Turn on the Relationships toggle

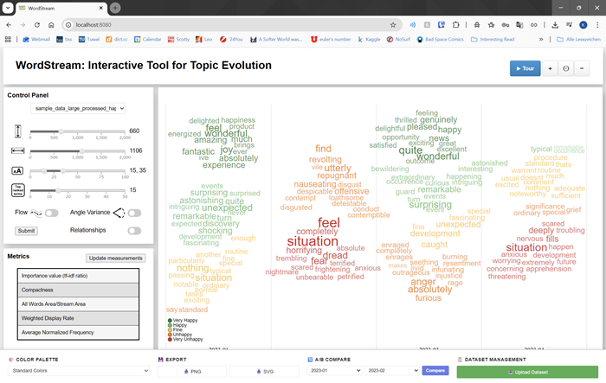(134, 231)
